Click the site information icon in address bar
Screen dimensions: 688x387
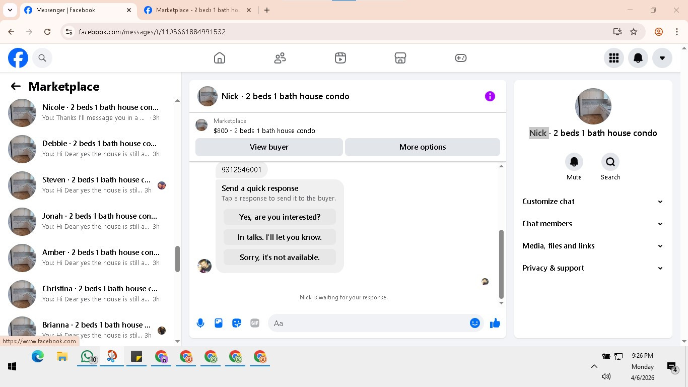70,32
